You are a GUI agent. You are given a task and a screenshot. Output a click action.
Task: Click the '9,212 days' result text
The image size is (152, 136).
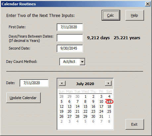[98, 38]
